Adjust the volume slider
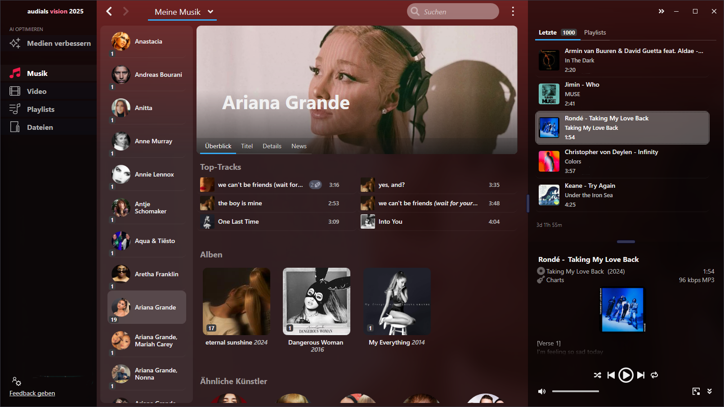Image resolution: width=724 pixels, height=407 pixels. 575,391
